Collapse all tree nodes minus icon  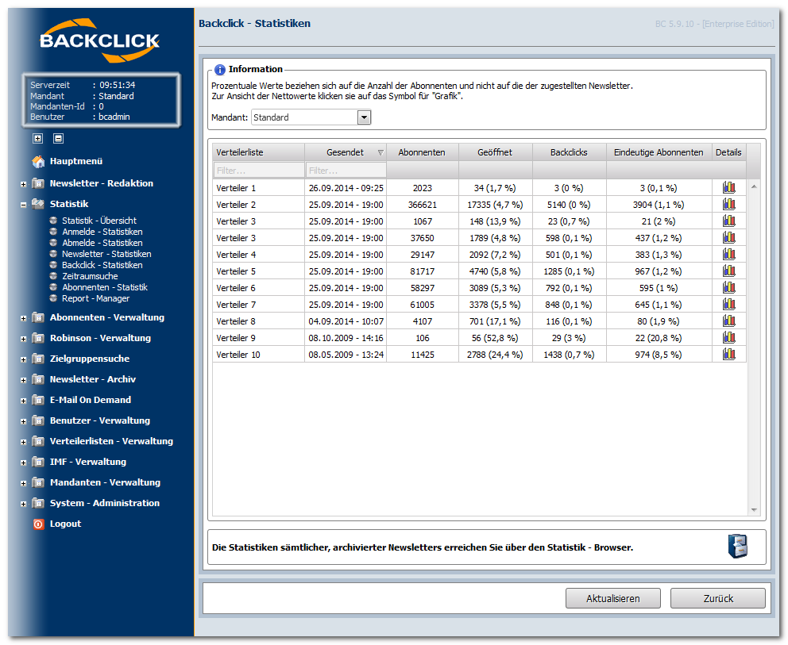click(x=58, y=138)
